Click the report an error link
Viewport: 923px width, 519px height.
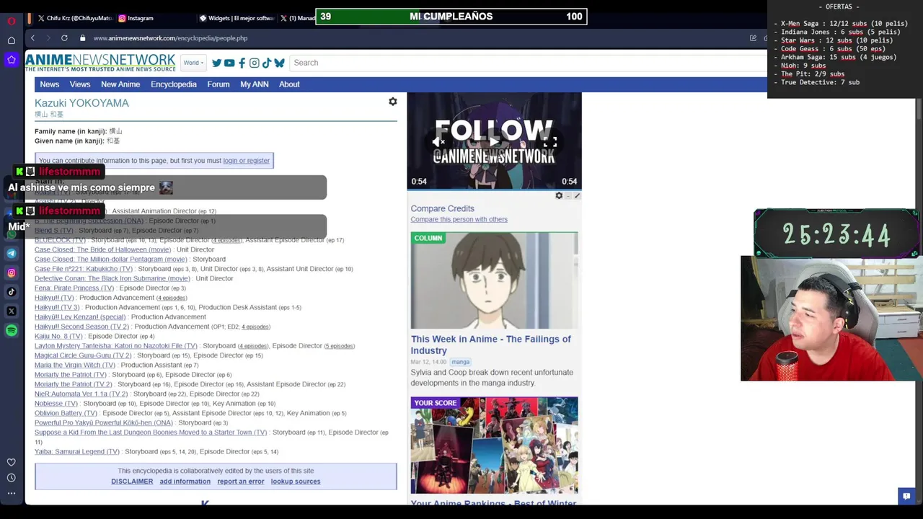coord(241,482)
